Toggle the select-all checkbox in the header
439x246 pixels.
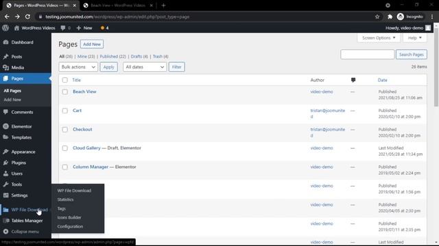pyautogui.click(x=65, y=80)
